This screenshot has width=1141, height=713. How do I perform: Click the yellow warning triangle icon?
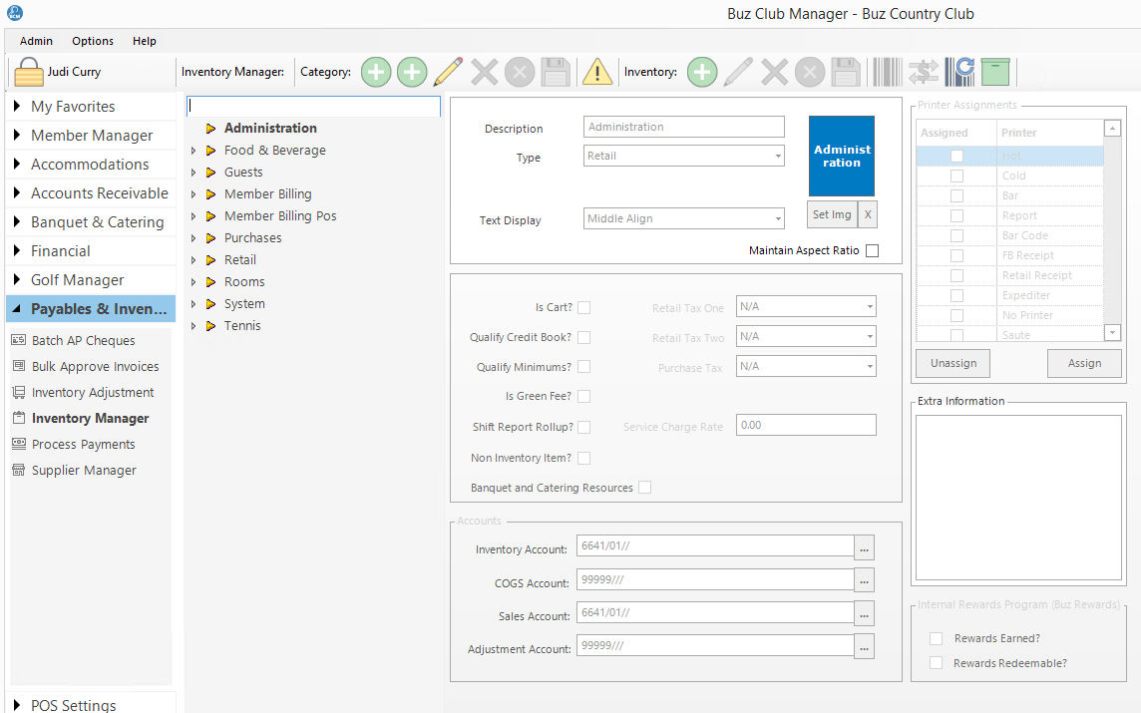click(596, 72)
